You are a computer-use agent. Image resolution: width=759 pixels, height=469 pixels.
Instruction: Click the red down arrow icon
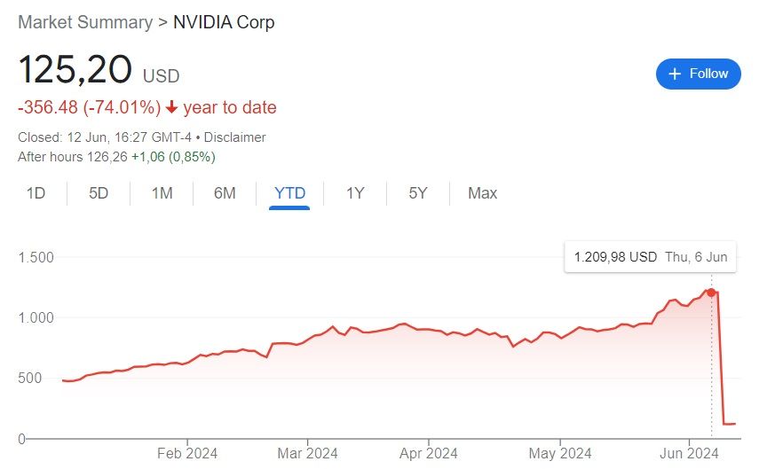pos(172,108)
